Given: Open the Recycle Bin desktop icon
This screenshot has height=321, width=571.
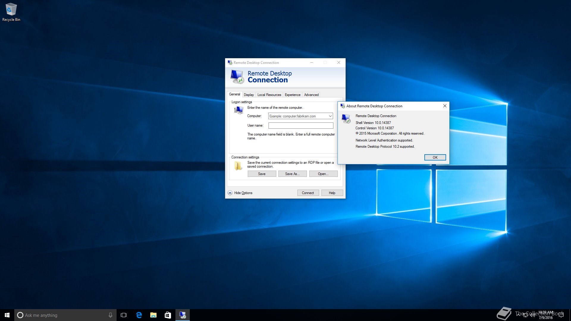Looking at the screenshot, I should pos(11,12).
